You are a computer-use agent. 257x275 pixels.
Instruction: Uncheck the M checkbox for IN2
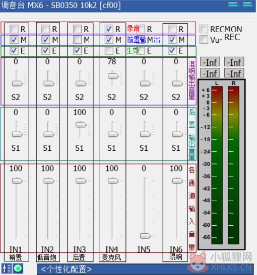pos(46,40)
